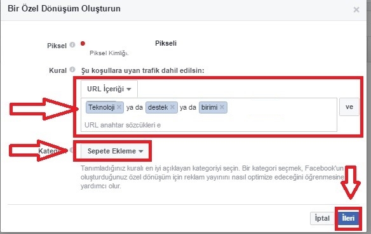Image resolution: width=371 pixels, height=234 pixels.
Task: Click the Piksel Kimliği text
Action: [x=109, y=53]
